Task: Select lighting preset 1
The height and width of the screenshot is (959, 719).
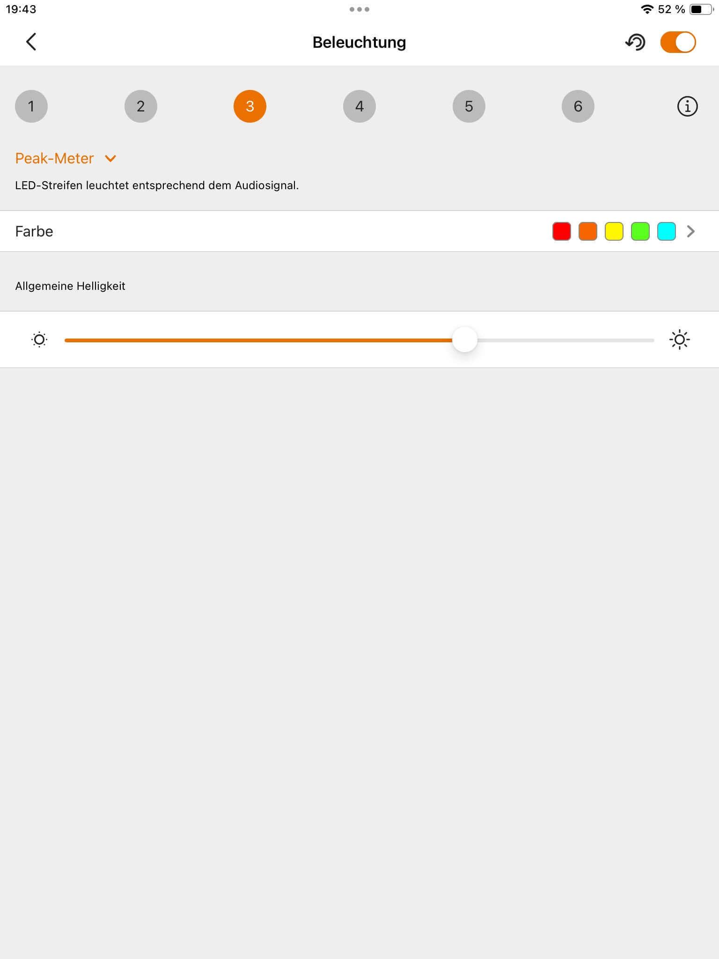Action: (31, 106)
